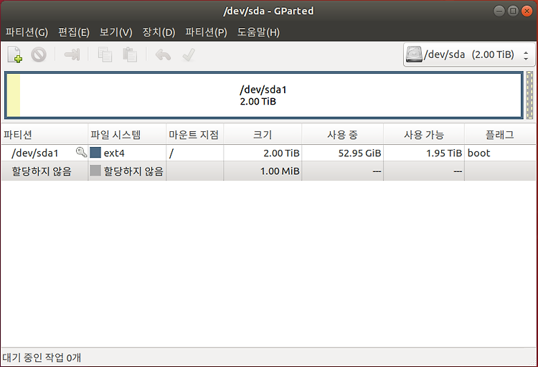
Task: Click the hard disk icon in device selector
Action: coord(414,54)
